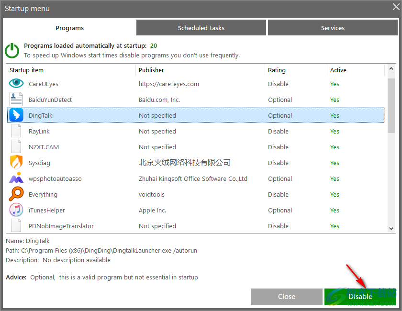The height and width of the screenshot is (311, 402).
Task: Select the BaiduYunDetect entry
Action: (50, 100)
